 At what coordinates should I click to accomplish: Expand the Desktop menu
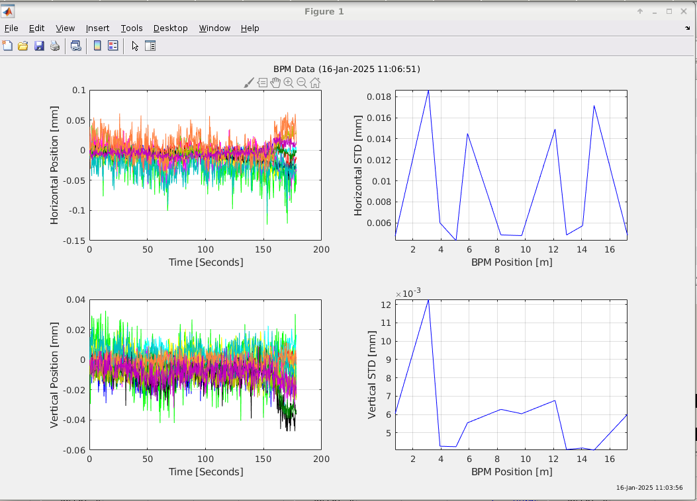170,28
